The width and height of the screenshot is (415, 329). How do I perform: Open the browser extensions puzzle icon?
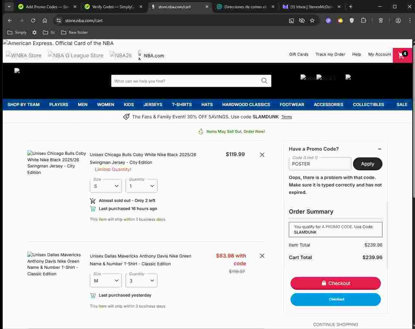[364, 20]
